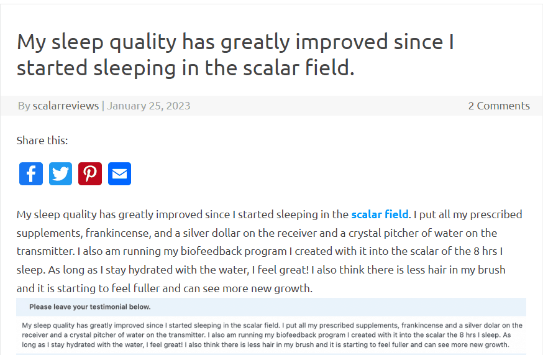Click 'transmitter.' in the large article paragraph
Image resolution: width=543 pixels, height=355 pixels.
[x=45, y=252]
